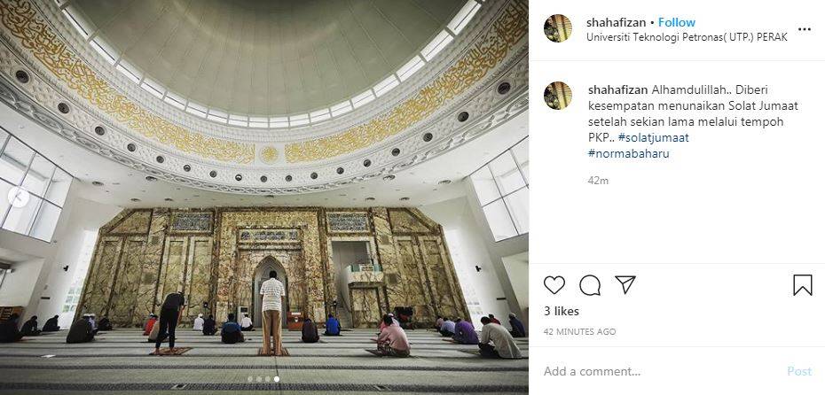Click the Post comment button
Screen dimensions: 825x395
tap(799, 371)
